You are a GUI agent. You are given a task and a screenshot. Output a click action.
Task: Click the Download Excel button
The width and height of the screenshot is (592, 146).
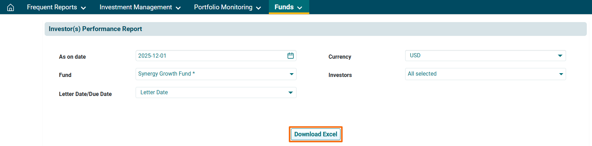coord(316,134)
